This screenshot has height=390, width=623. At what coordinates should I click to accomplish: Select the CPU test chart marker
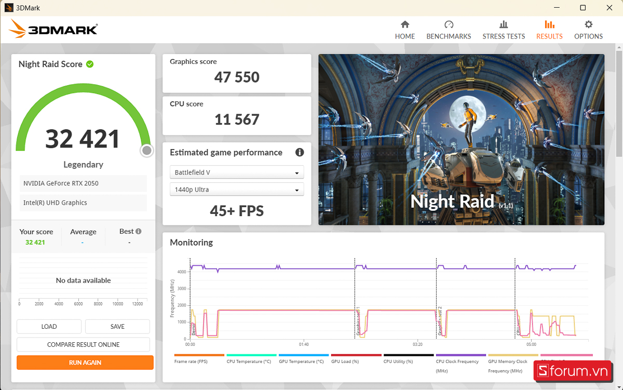tap(518, 327)
